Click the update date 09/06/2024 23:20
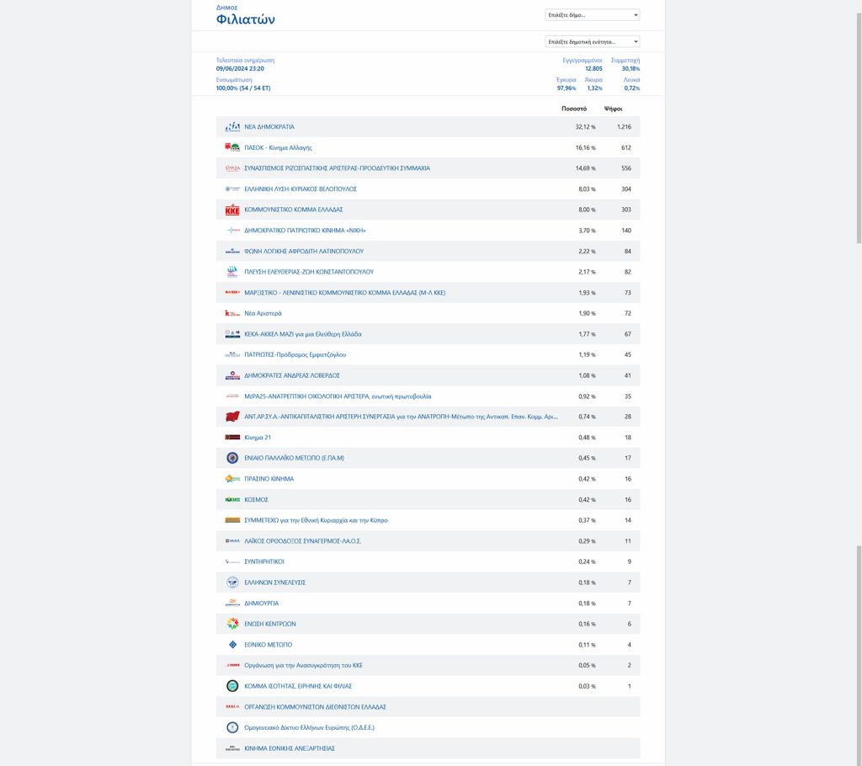This screenshot has width=862, height=766. [240, 69]
